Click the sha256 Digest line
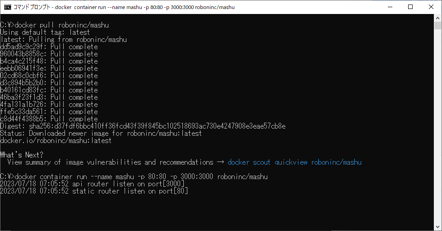 (143, 126)
